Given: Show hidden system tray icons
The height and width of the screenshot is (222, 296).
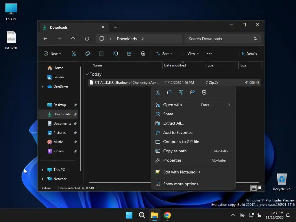Looking at the screenshot, I should [233, 215].
